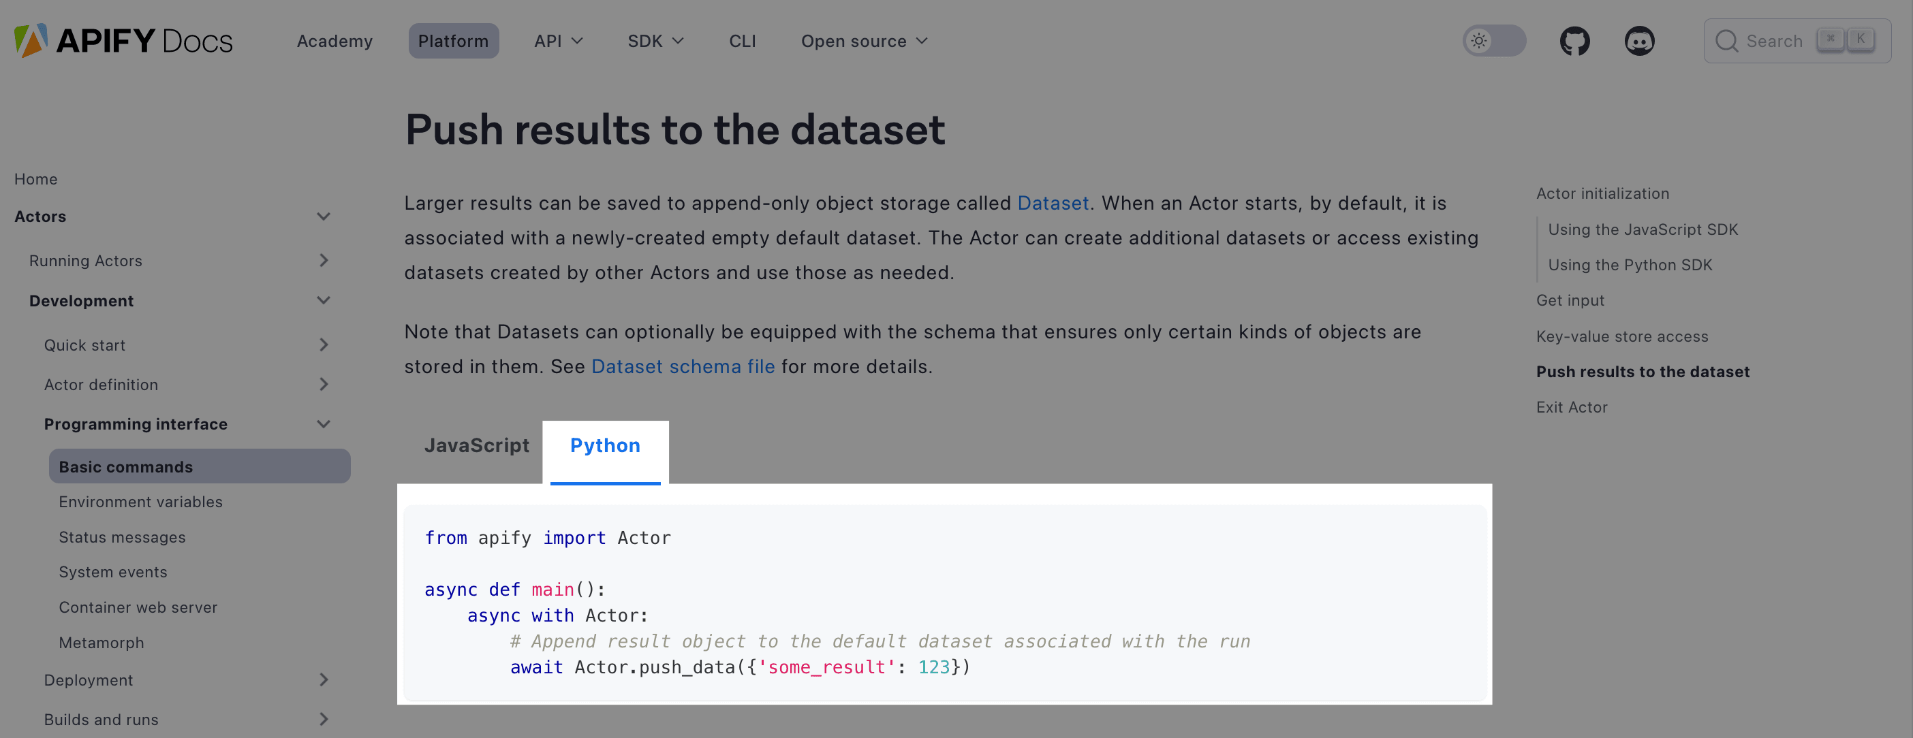
Task: Click the Apify Docs logo
Action: [x=123, y=41]
